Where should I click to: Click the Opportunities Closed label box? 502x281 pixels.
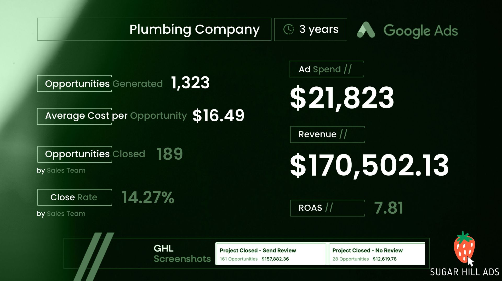coord(75,154)
